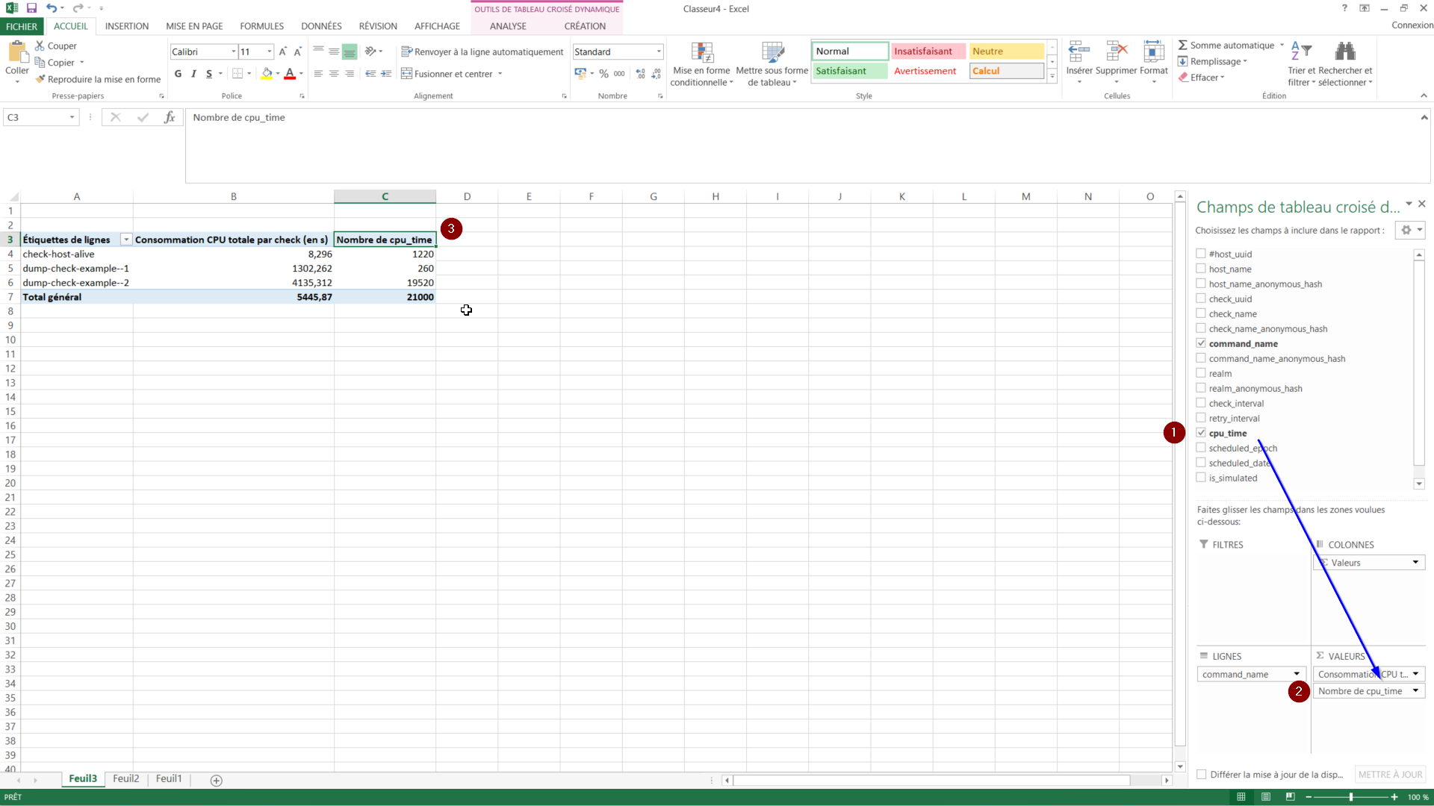Expand the number format Standard dropdown
The image size is (1434, 806).
point(659,52)
